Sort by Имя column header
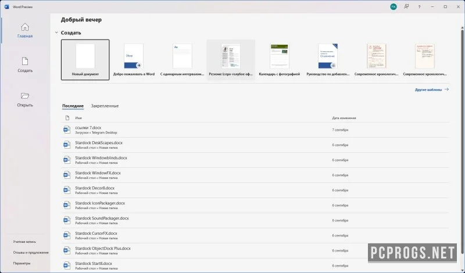The width and height of the screenshot is (465, 273). click(78, 118)
